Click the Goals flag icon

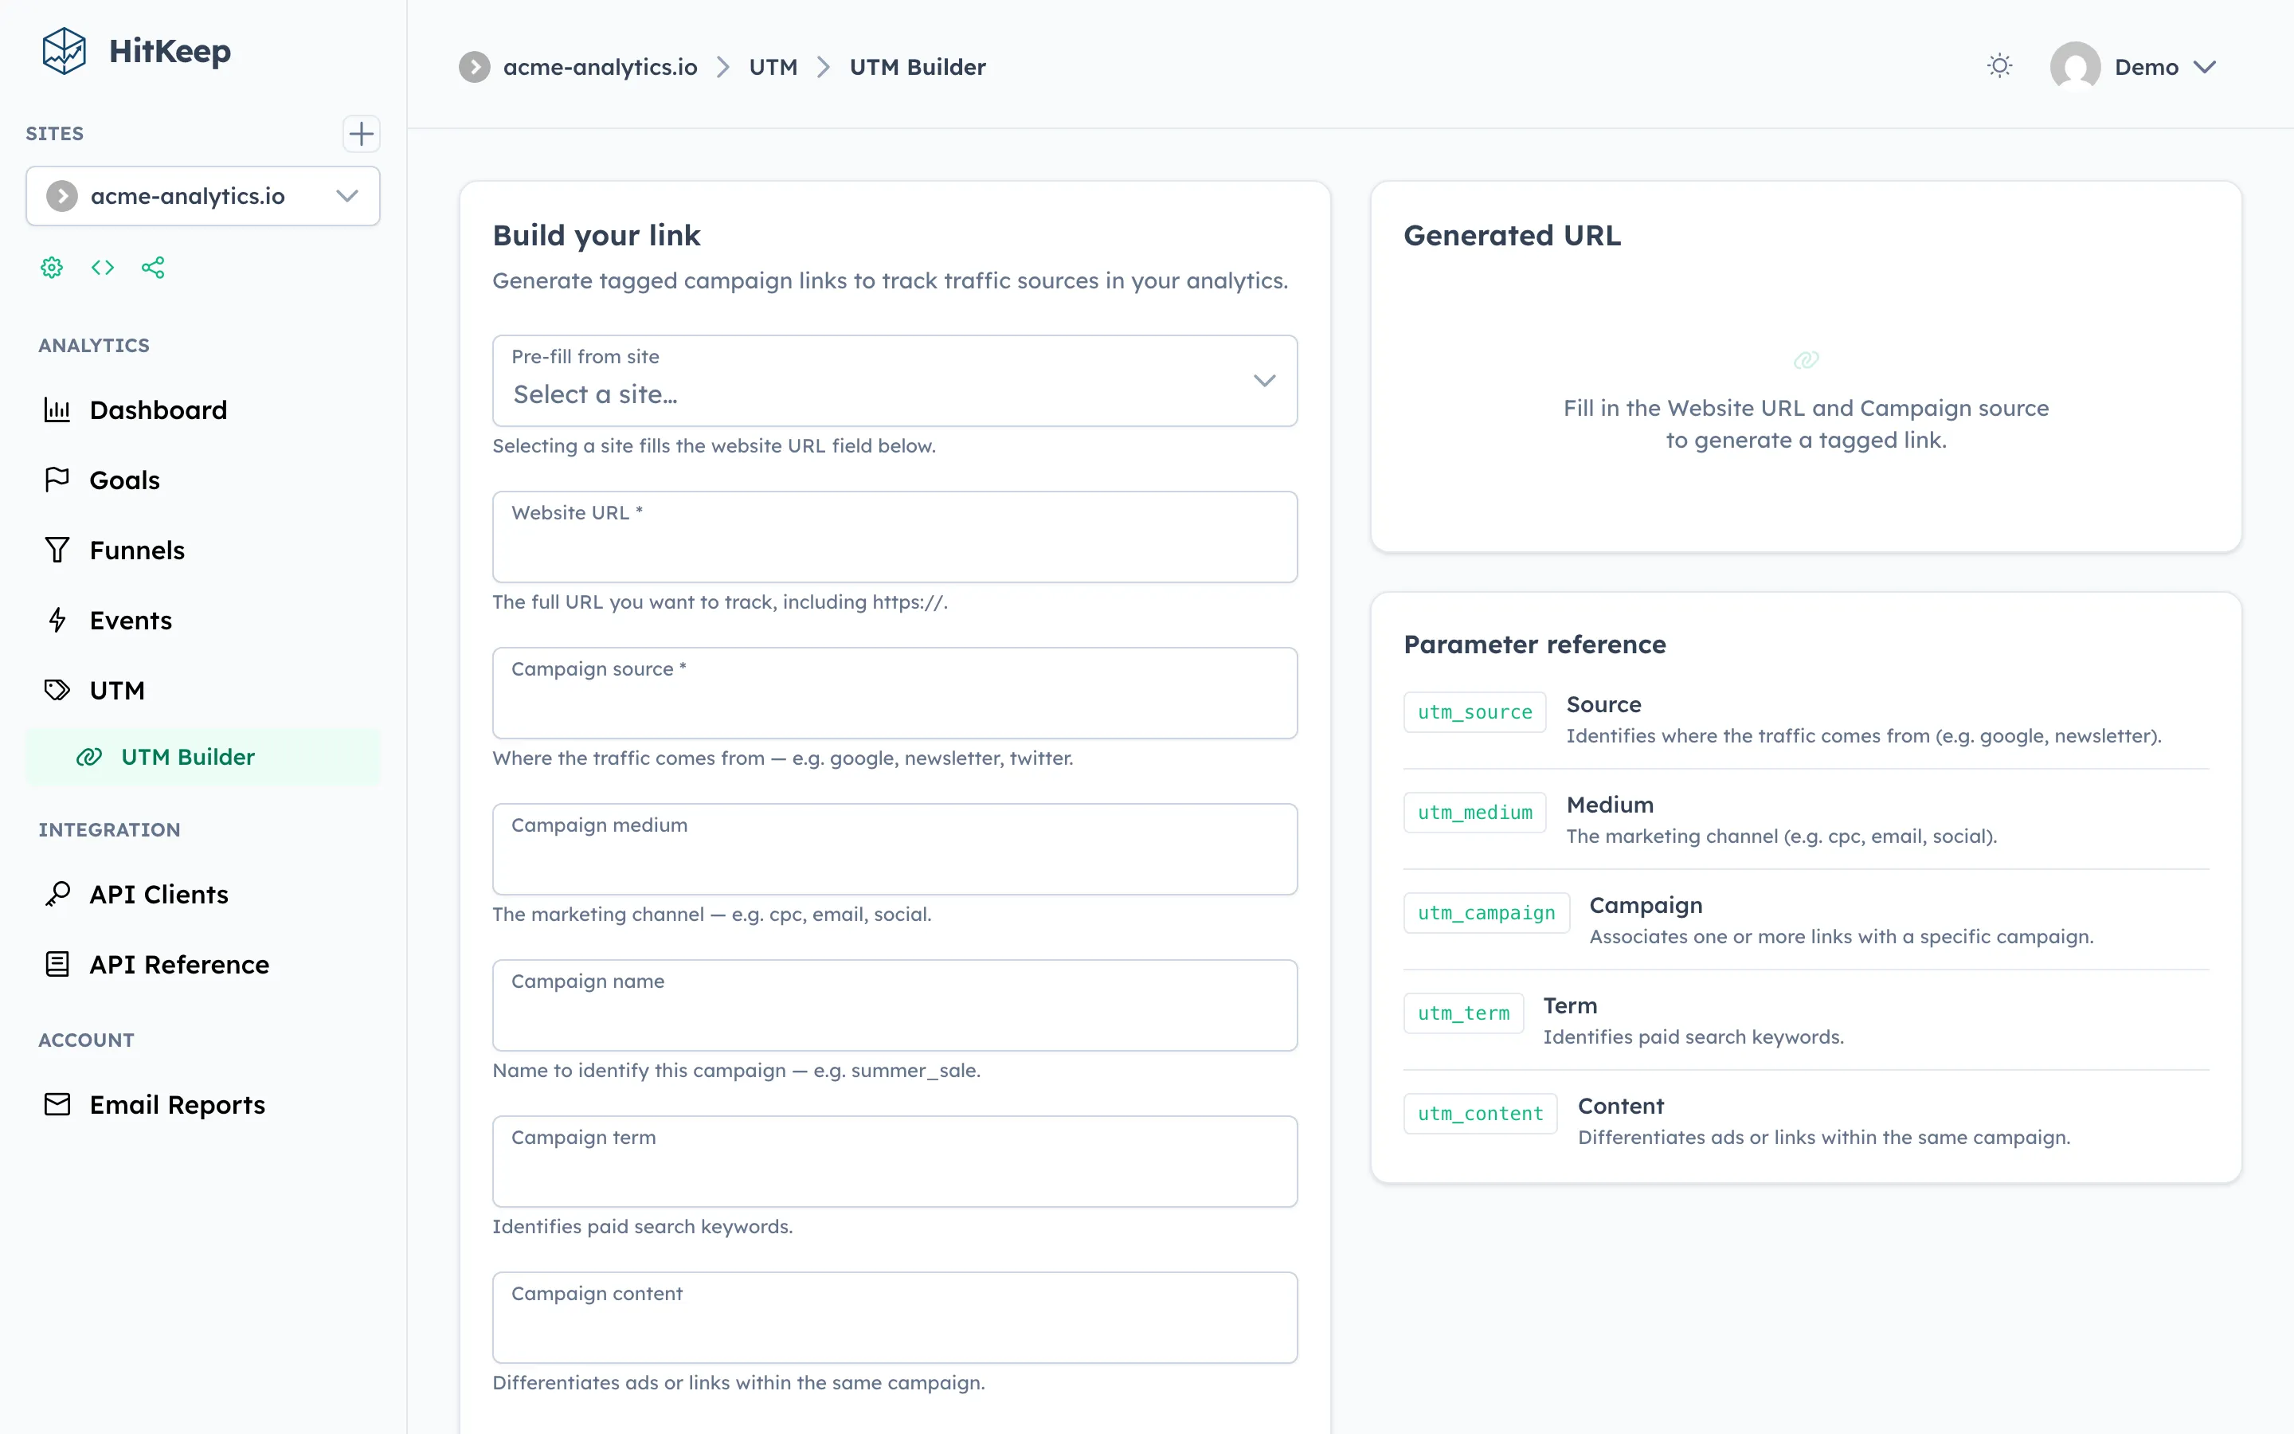click(58, 479)
